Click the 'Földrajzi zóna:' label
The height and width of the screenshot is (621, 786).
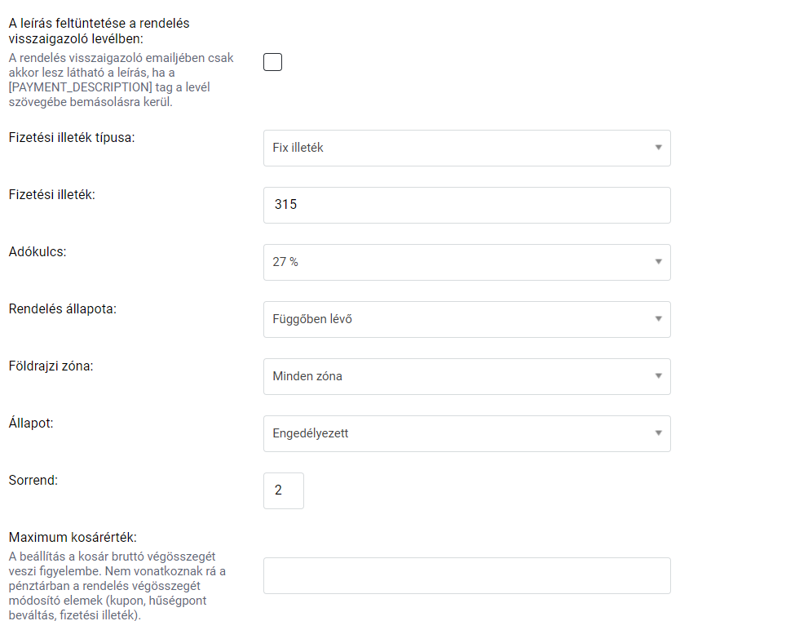(x=51, y=366)
